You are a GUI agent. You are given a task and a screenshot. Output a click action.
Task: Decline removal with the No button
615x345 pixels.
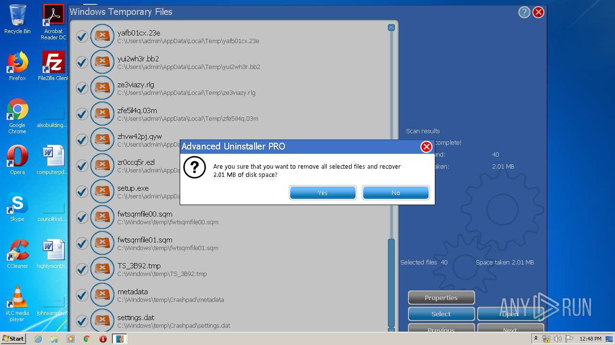395,193
